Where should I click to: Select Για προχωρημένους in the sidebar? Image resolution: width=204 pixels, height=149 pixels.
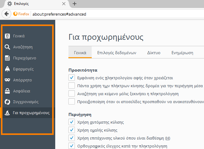(27, 113)
